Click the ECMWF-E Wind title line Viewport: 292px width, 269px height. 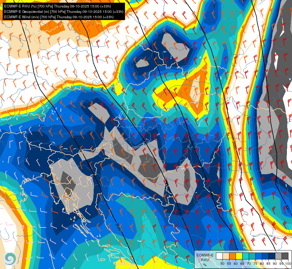[59, 17]
